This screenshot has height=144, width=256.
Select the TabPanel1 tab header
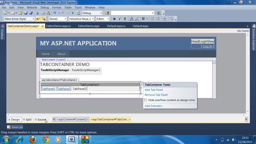[48, 89]
